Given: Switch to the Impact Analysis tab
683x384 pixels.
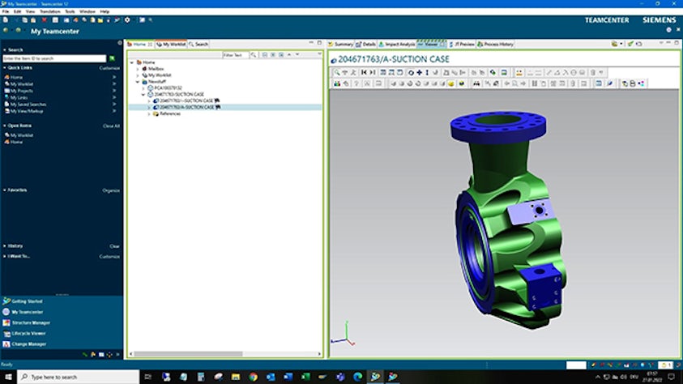Looking at the screenshot, I should tap(397, 44).
